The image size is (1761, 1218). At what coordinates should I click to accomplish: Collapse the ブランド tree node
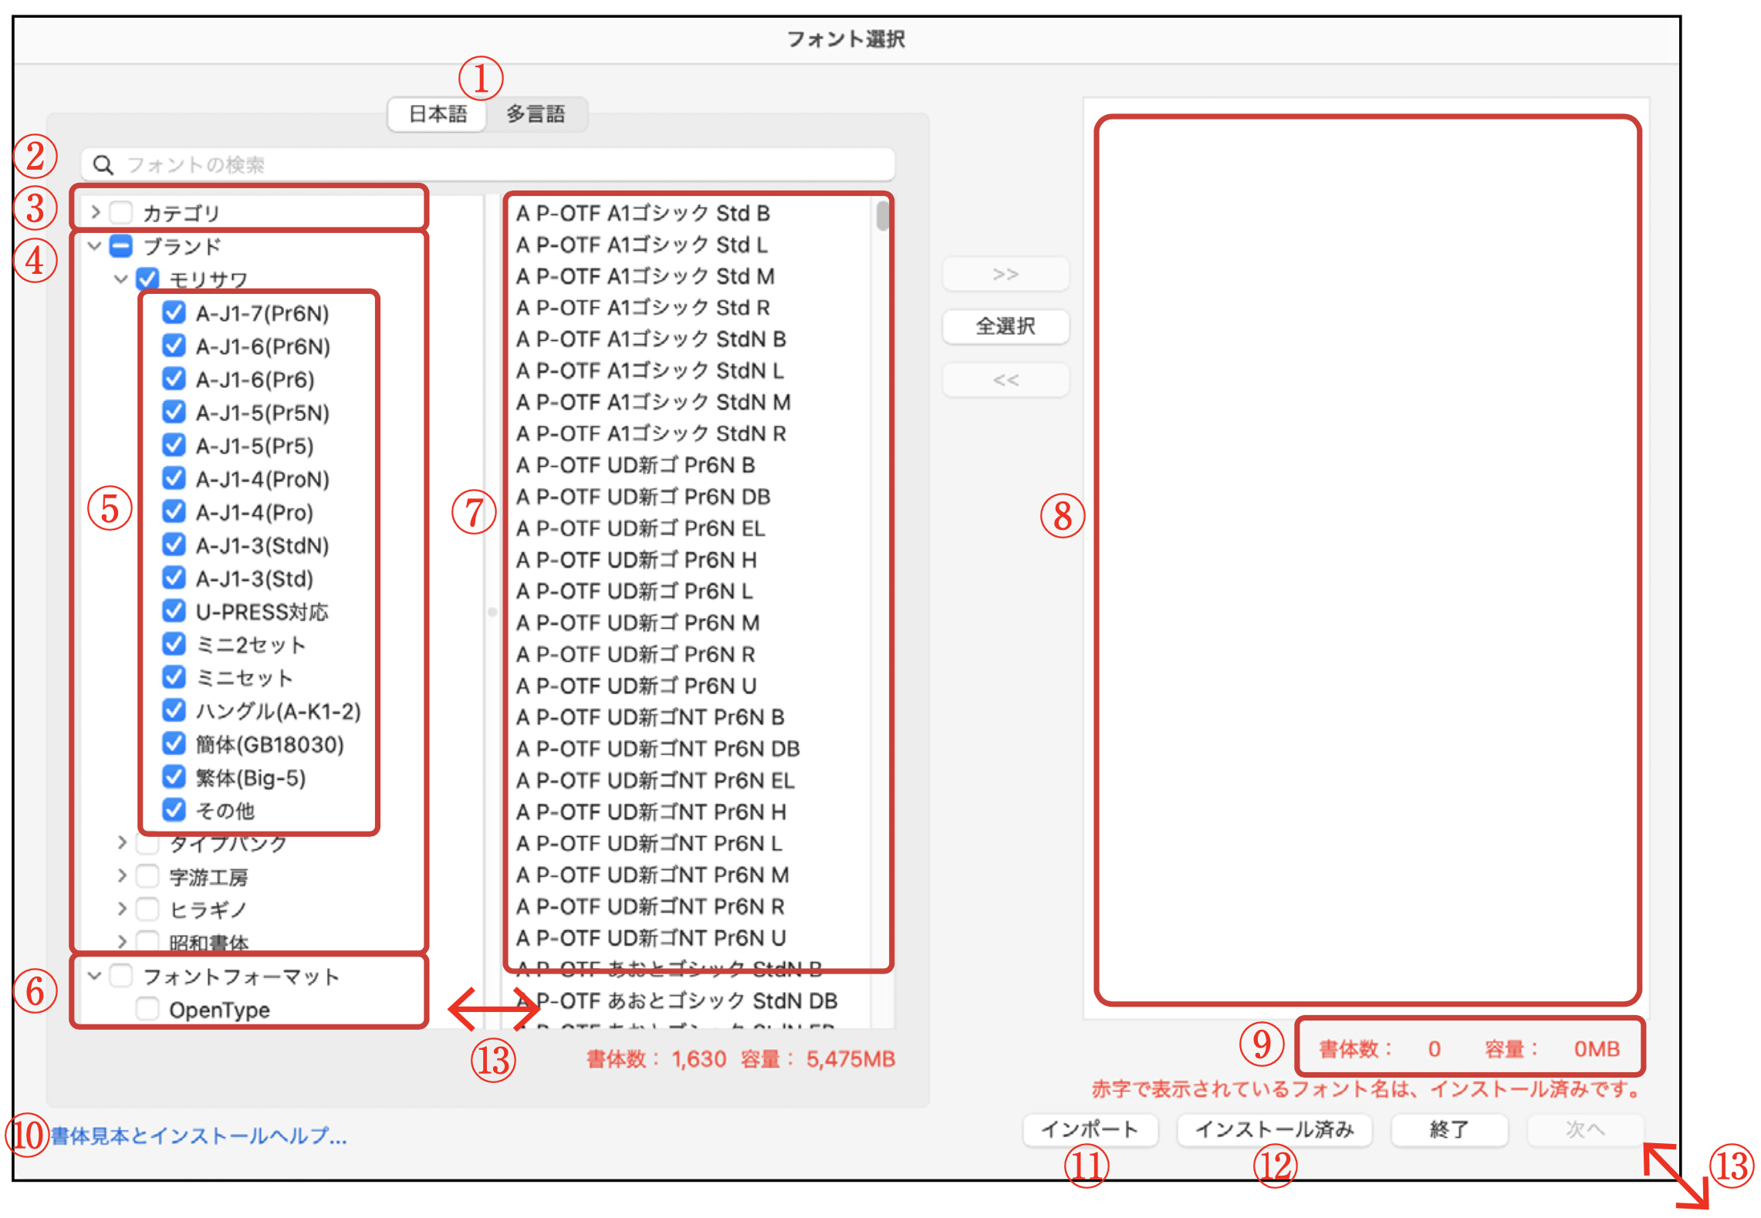(95, 246)
